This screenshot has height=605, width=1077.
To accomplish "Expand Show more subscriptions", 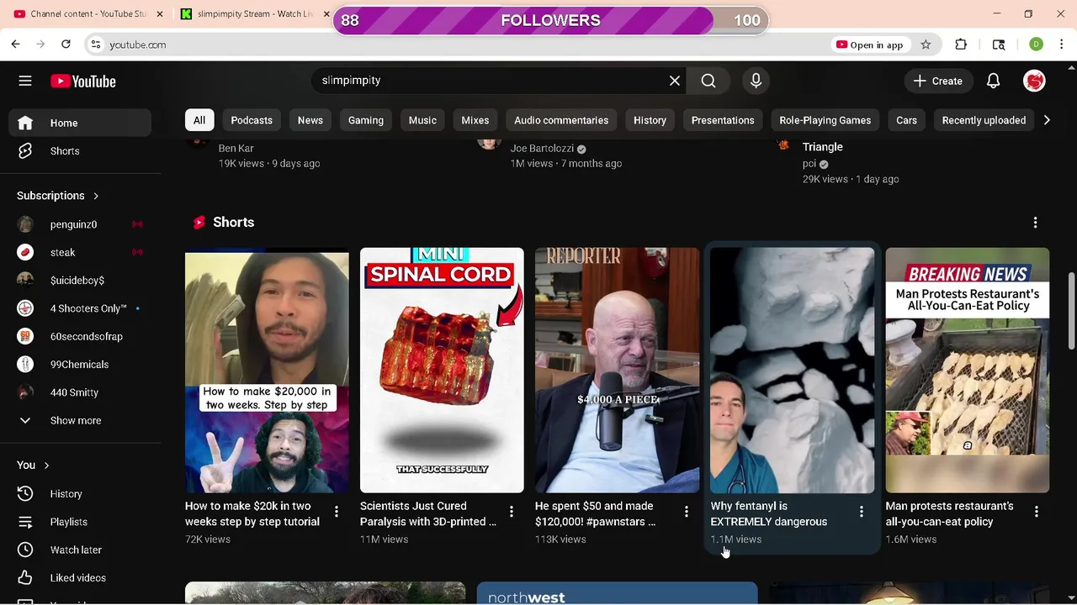I will [80, 420].
